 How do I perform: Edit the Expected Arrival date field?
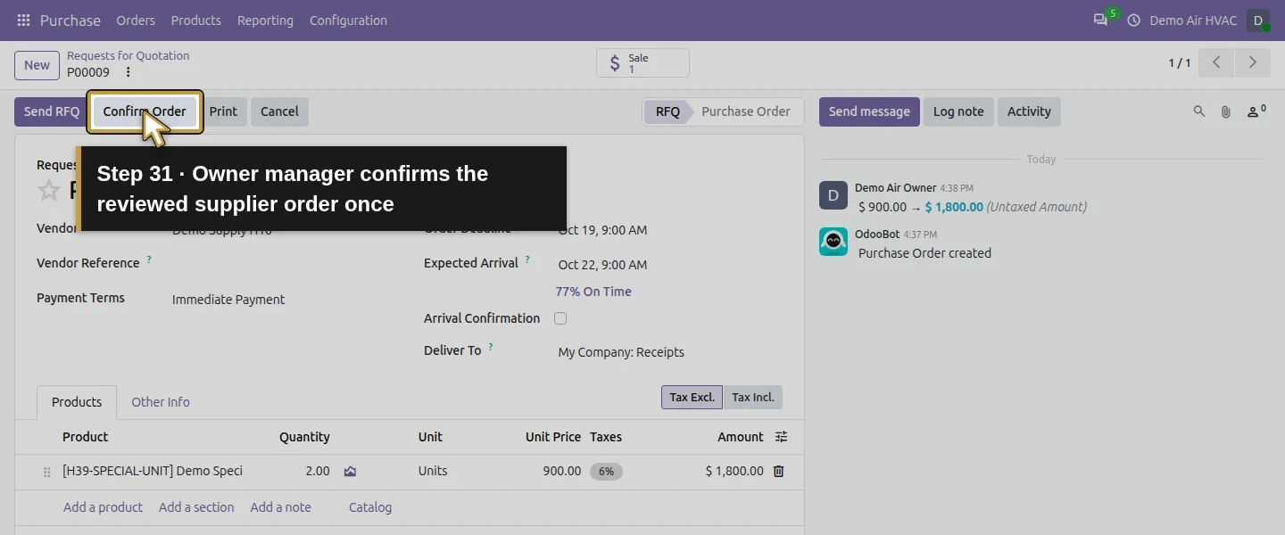(x=669, y=265)
